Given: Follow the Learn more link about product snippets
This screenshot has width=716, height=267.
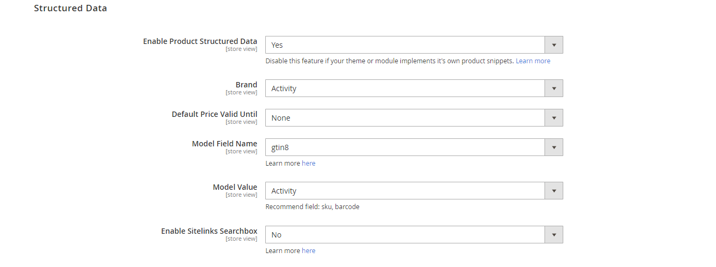Looking at the screenshot, I should click(533, 61).
